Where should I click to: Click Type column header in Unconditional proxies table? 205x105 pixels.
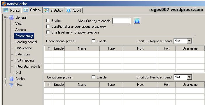click(111, 48)
